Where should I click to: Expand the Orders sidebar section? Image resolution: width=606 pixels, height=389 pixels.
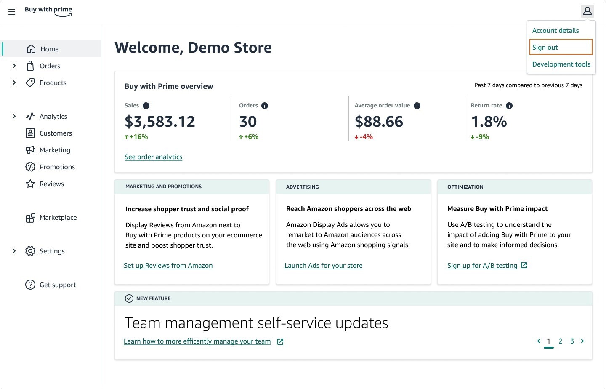pos(14,66)
